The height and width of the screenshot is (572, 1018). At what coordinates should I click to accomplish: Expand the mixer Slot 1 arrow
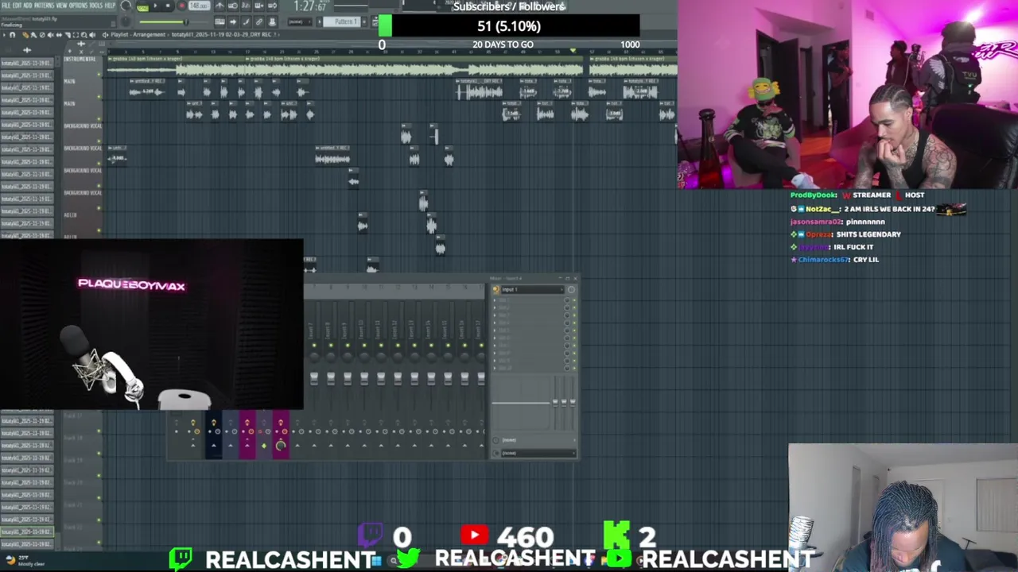(x=495, y=300)
